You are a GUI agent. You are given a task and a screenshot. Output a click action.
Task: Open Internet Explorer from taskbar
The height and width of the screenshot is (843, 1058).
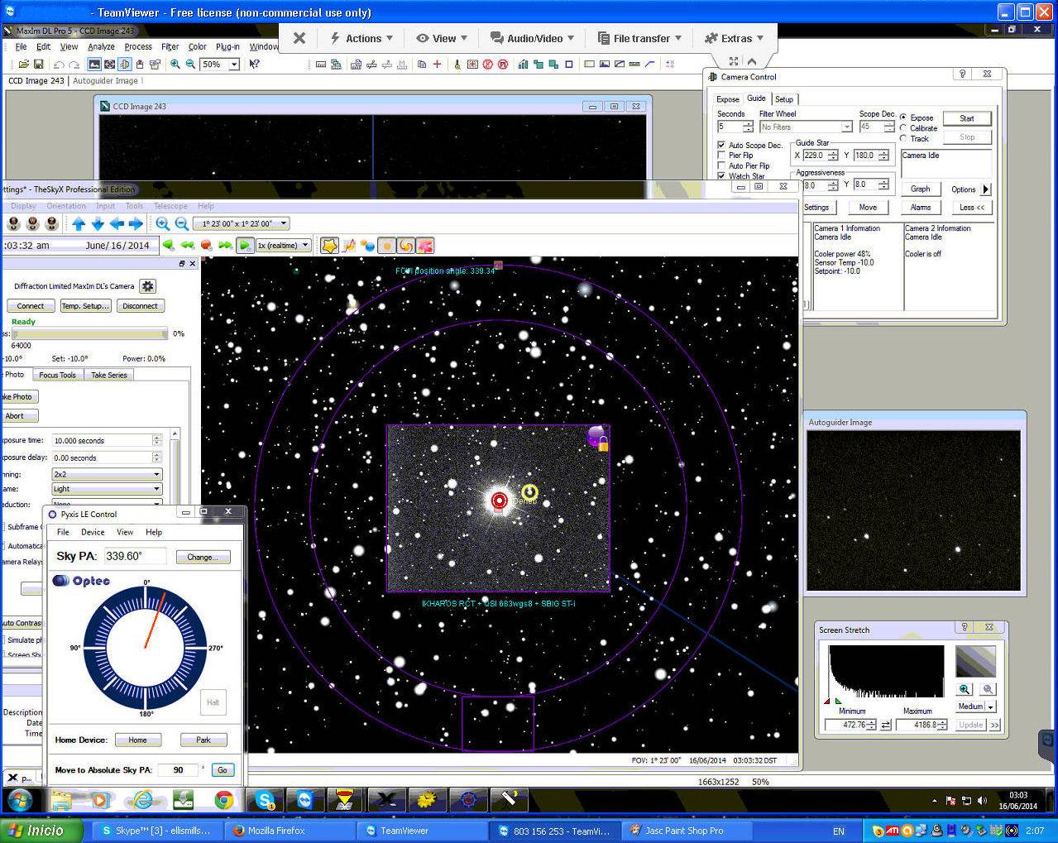click(x=143, y=800)
